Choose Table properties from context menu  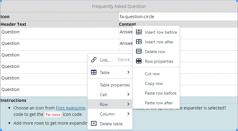pos(115,85)
